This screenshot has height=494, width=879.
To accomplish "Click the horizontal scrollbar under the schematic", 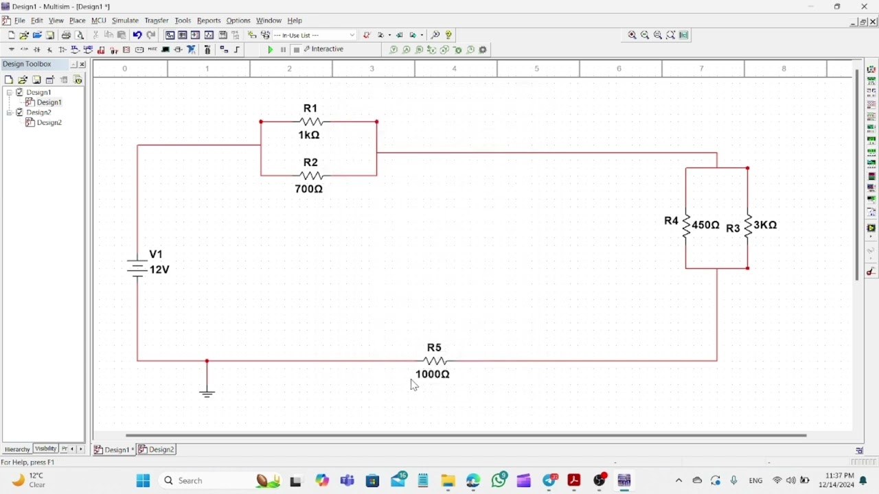I will coord(466,435).
